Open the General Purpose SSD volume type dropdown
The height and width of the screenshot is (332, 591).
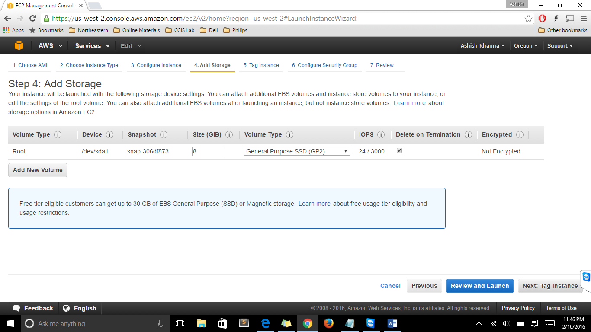click(297, 151)
